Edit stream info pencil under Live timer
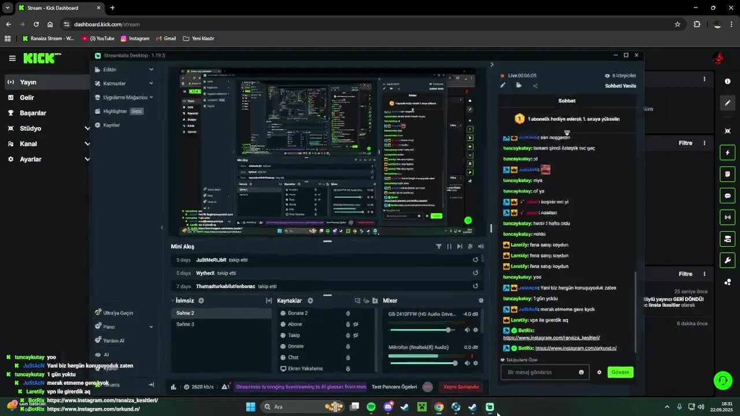The width and height of the screenshot is (740, 416). pos(503,86)
